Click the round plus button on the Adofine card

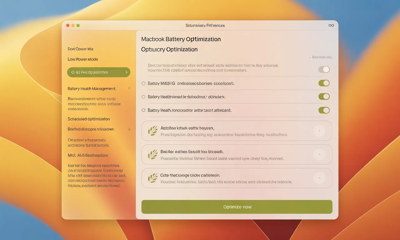(x=319, y=131)
